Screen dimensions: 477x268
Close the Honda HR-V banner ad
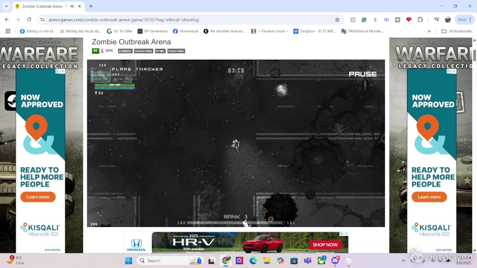pyautogui.click(x=346, y=234)
